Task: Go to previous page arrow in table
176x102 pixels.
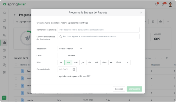Action: pos(156,58)
